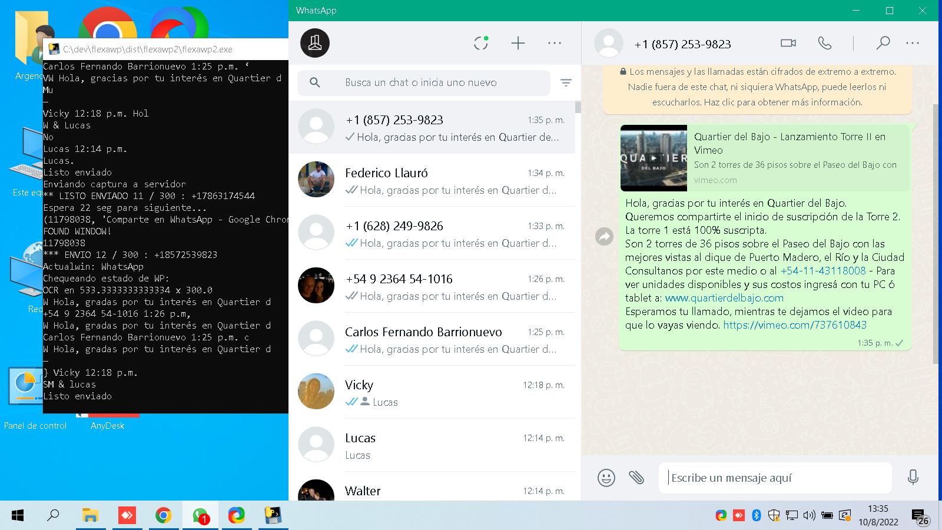942x530 pixels.
Task: Open chat with +1 (628) 249-9826
Action: (x=432, y=233)
